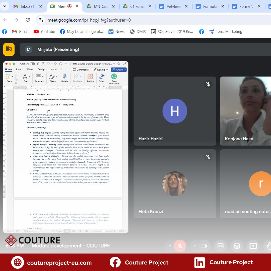Expand video settings arrow beside camera
Screen dimensions: 271x271
coord(194,246)
